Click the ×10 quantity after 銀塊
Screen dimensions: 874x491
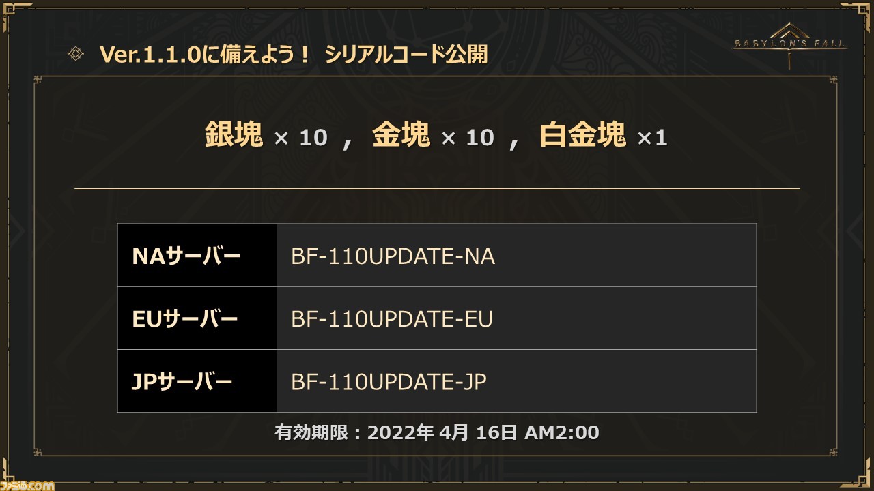(x=301, y=138)
